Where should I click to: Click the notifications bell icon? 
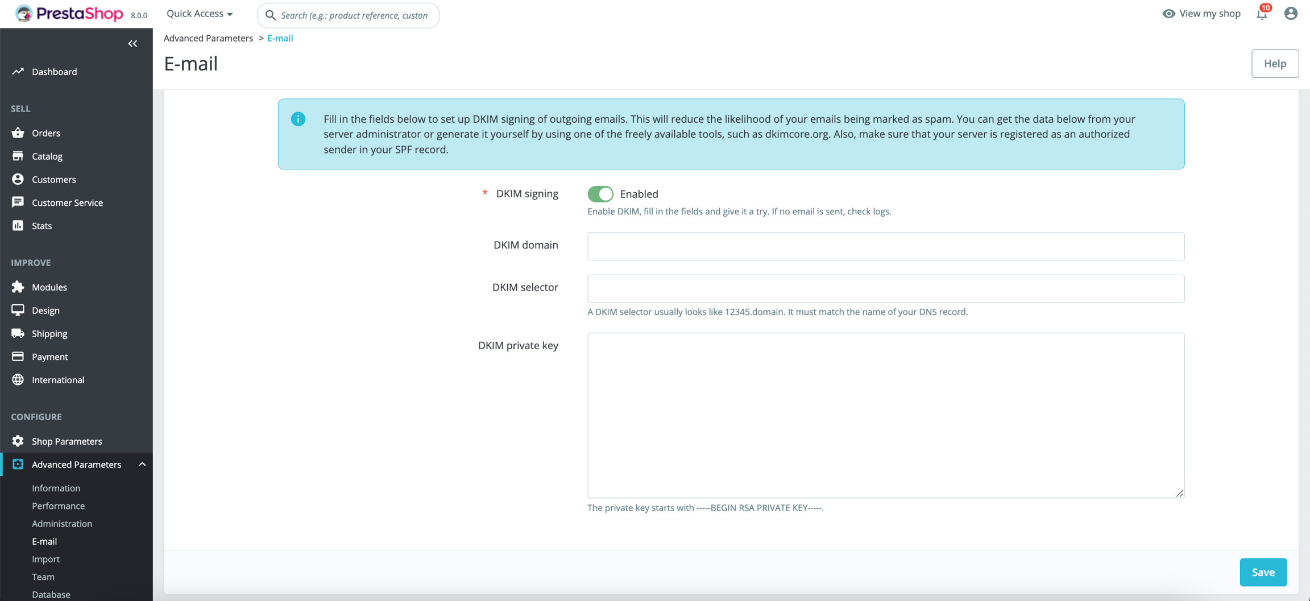pos(1262,14)
